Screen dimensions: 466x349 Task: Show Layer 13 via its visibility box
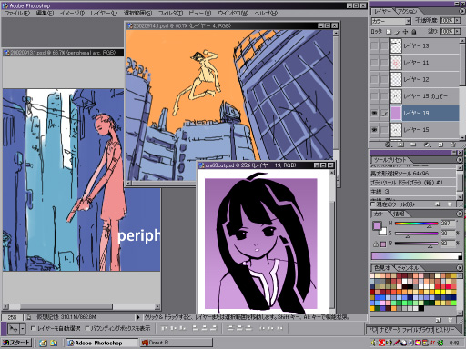[374, 45]
